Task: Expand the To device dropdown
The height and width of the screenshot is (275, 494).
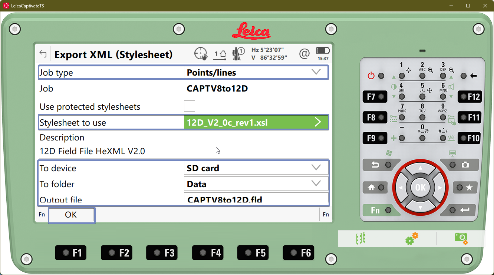Action: tap(256, 168)
